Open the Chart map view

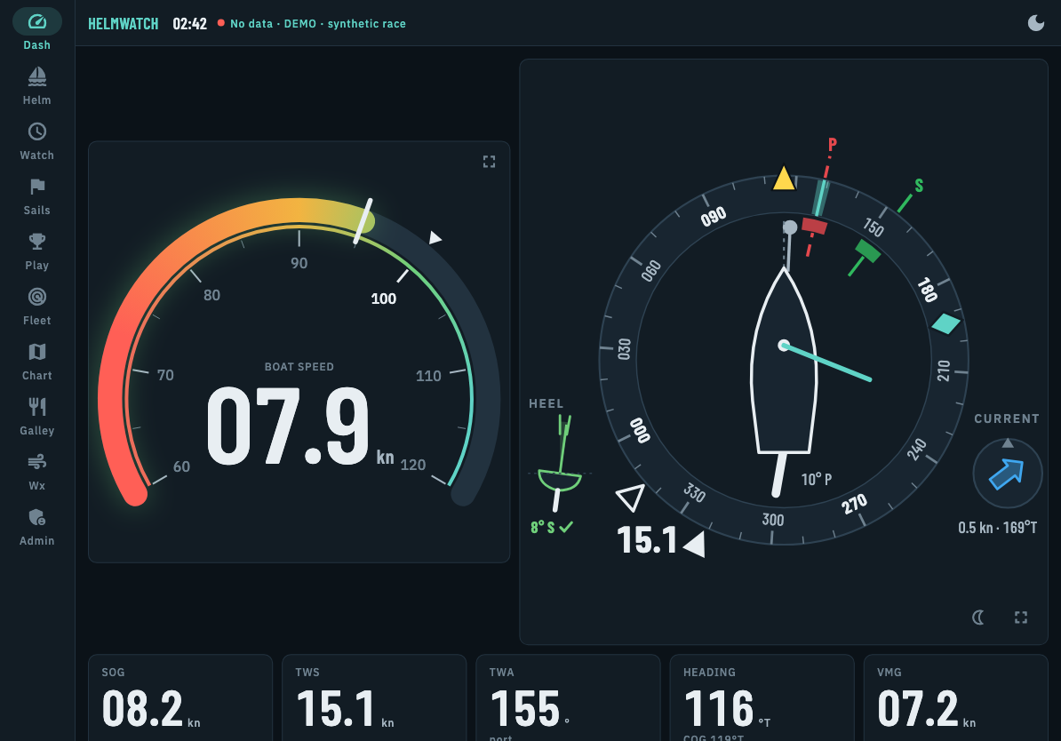pos(36,362)
